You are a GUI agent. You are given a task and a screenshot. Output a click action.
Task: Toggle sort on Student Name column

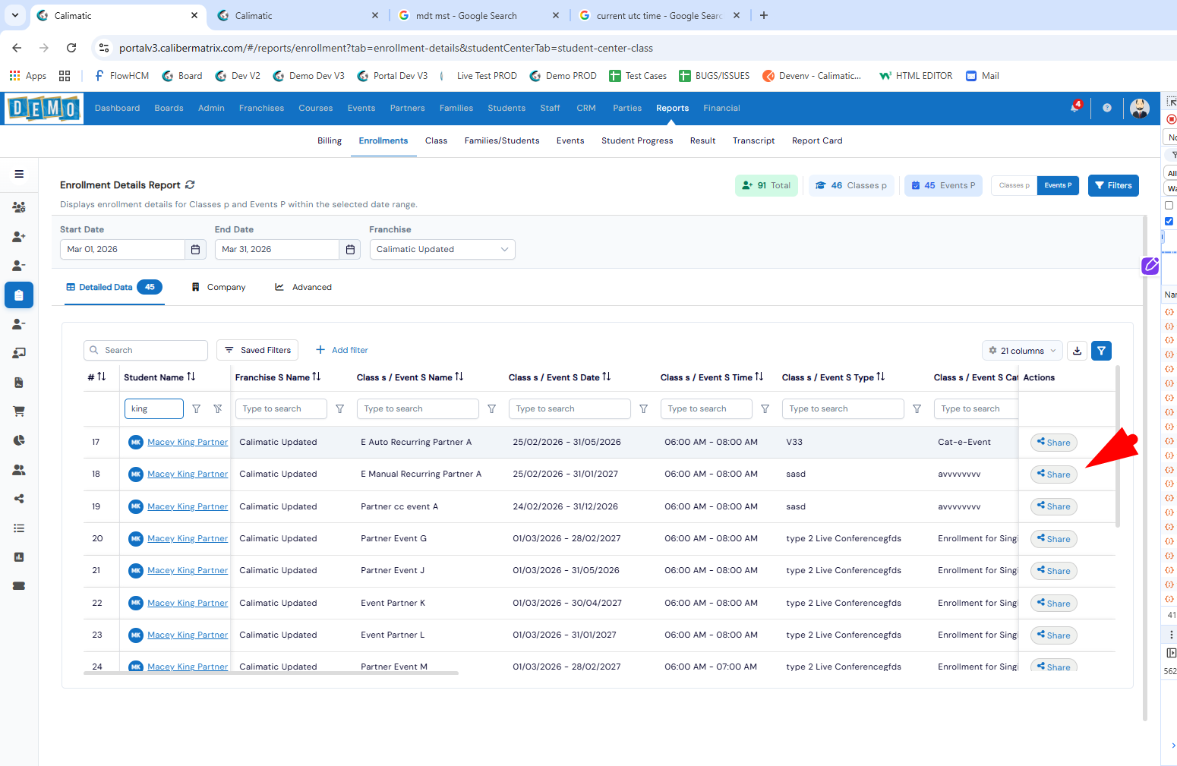pyautogui.click(x=191, y=377)
